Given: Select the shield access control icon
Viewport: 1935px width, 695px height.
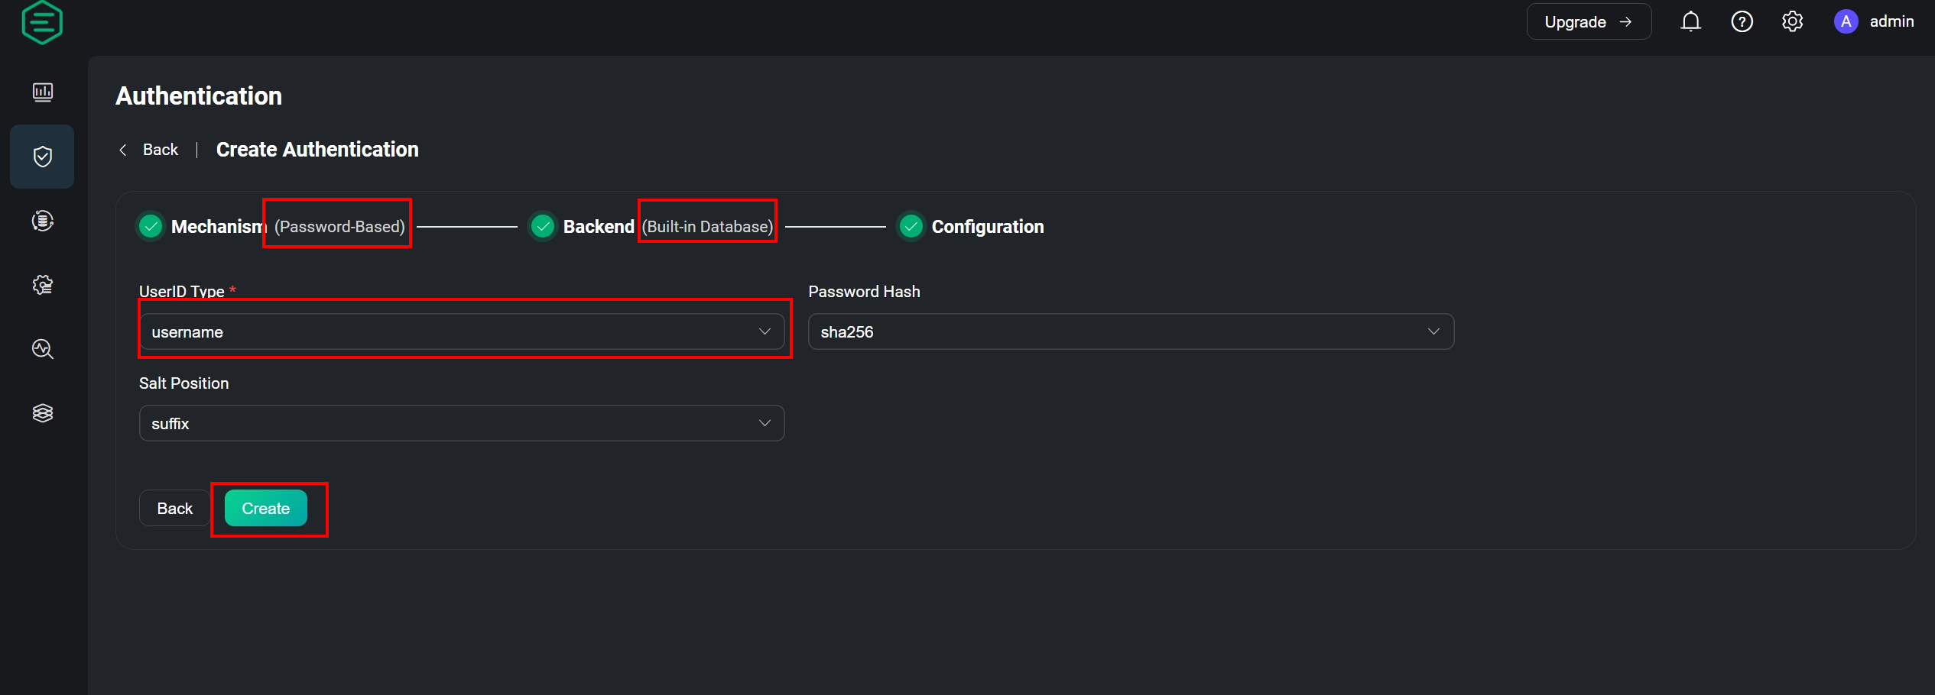Looking at the screenshot, I should 43,157.
